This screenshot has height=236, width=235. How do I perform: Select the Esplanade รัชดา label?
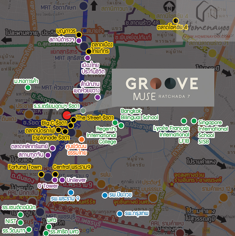tap(51, 138)
